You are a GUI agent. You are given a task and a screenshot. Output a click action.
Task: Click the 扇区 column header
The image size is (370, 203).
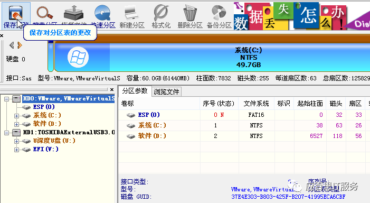point(355,104)
